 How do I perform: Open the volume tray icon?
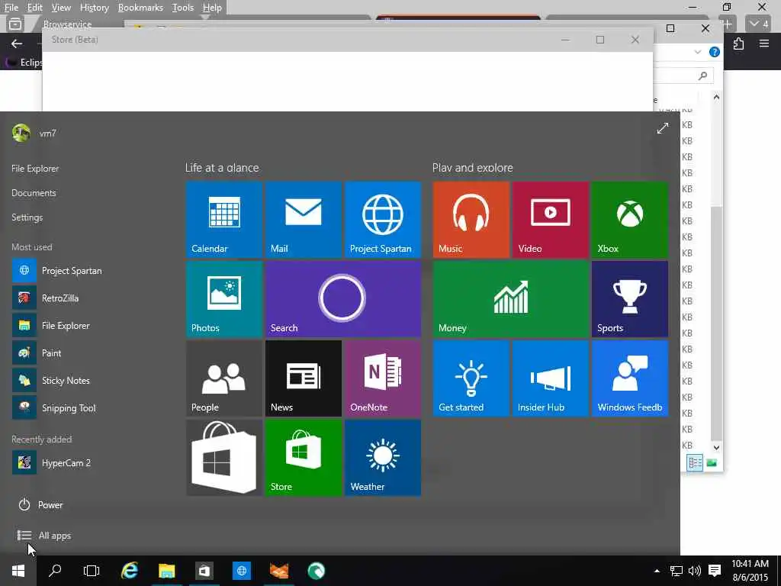[x=694, y=571]
